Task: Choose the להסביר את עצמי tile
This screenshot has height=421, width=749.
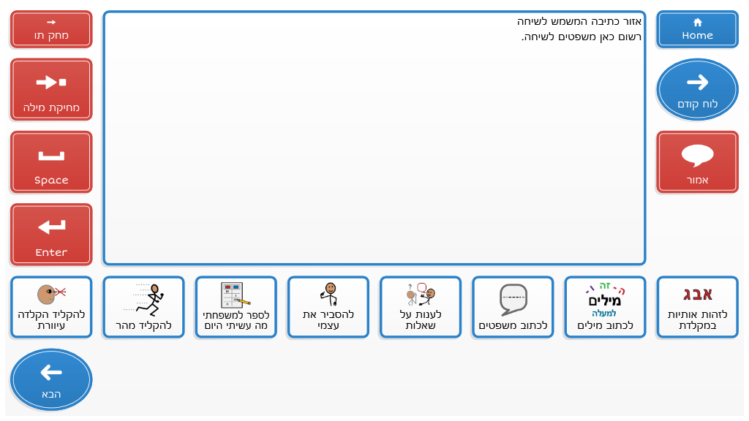Action: (x=328, y=307)
